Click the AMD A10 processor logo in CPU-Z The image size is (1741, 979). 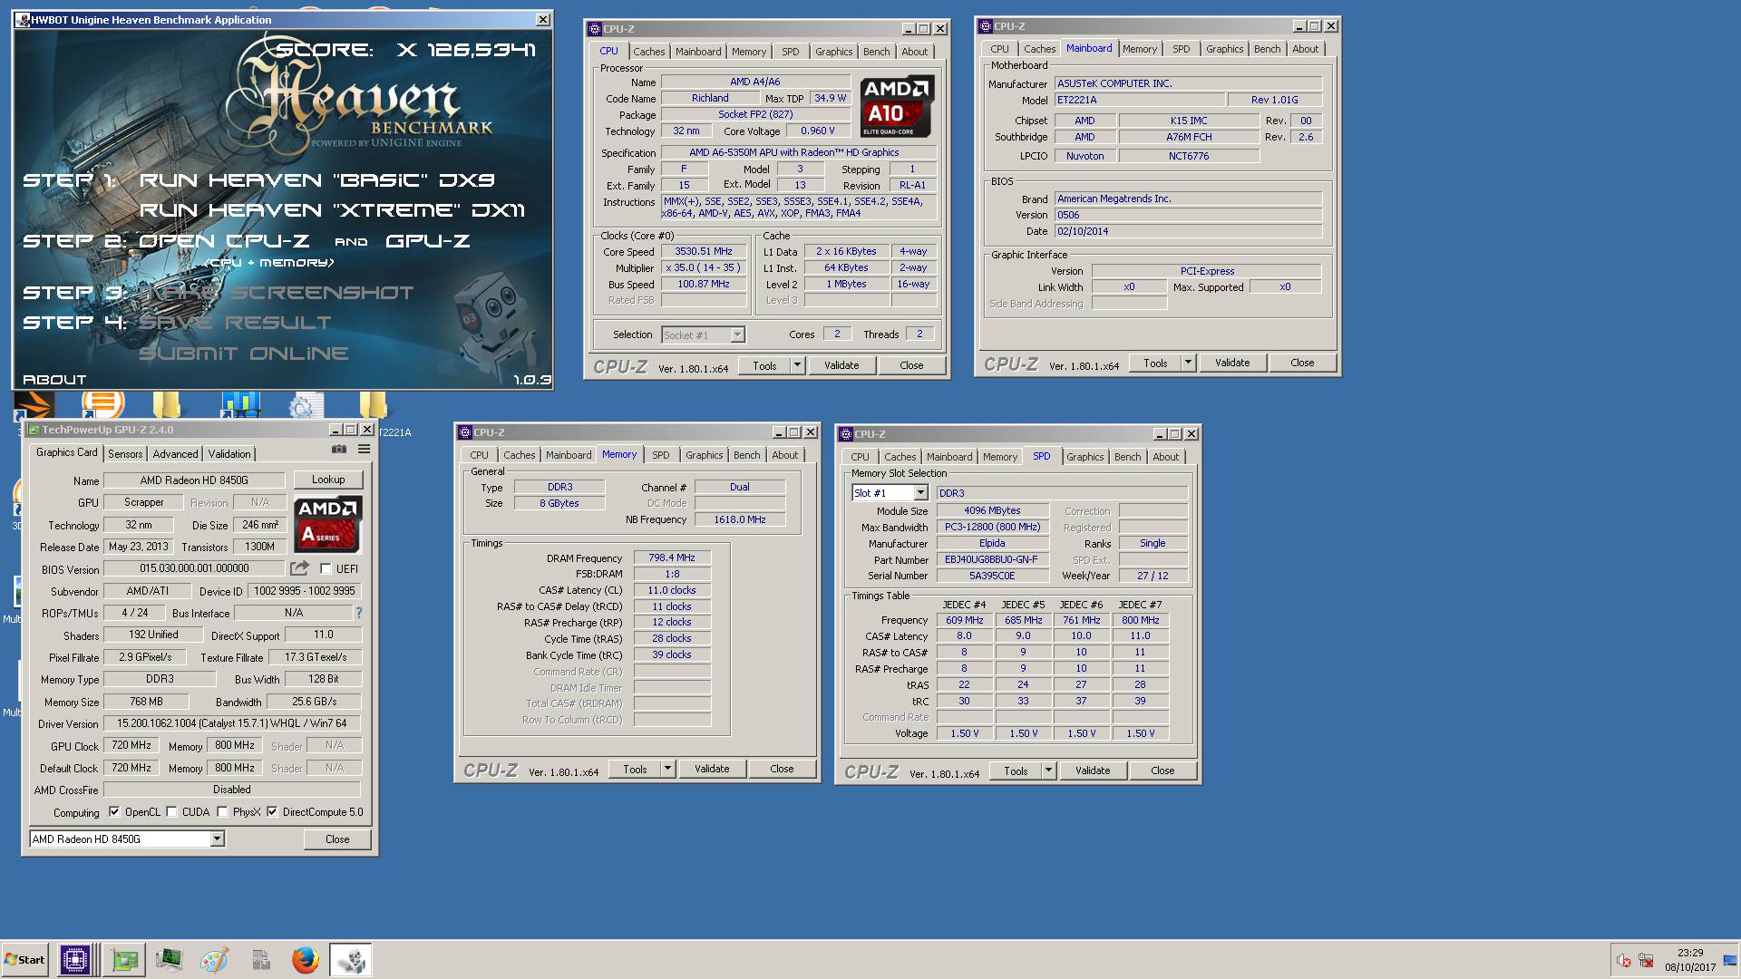(897, 107)
